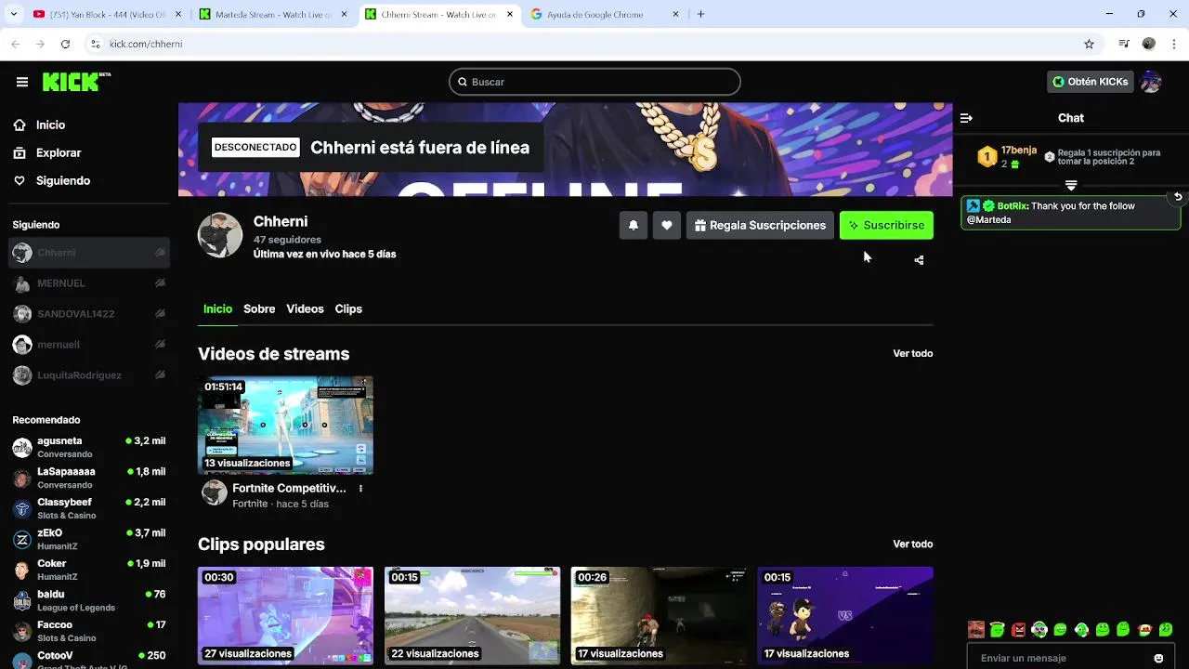Select the last emote in chat emote row
The height and width of the screenshot is (669, 1189).
pyautogui.click(x=1166, y=630)
